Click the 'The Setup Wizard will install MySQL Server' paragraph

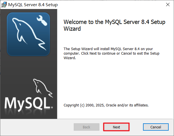[x=111, y=53]
